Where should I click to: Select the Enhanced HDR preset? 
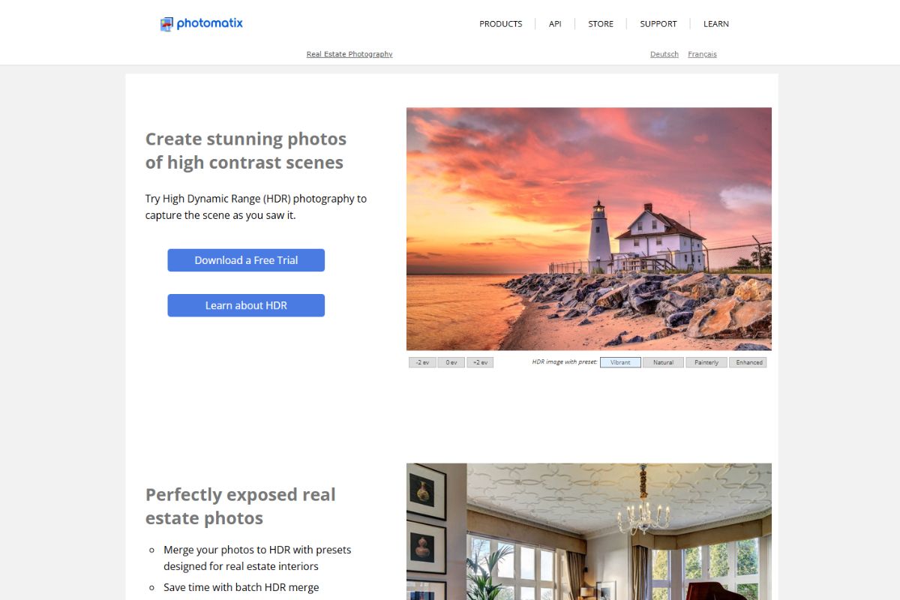click(x=748, y=362)
